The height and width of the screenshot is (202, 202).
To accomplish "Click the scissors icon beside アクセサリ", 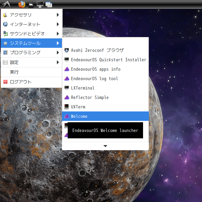I will (5, 15).
